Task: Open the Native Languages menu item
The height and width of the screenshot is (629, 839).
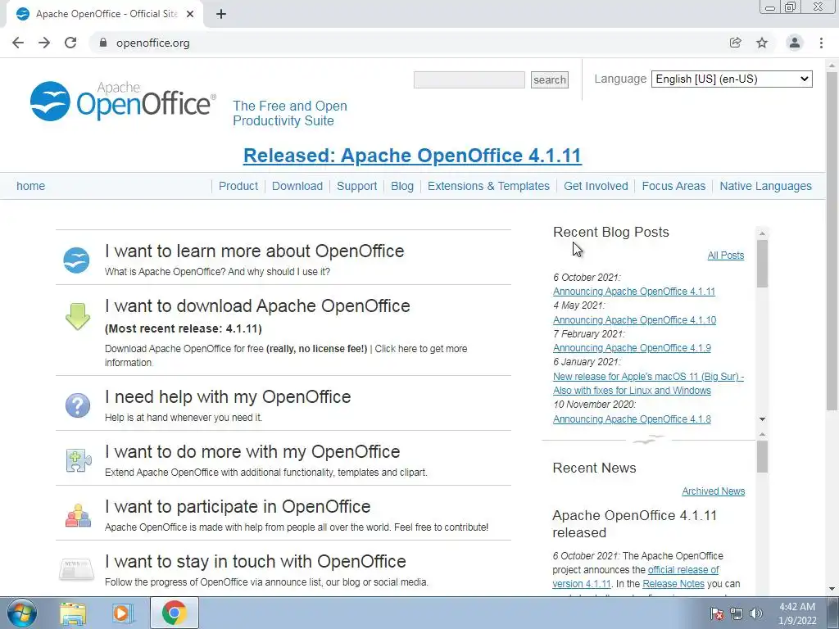Action: 766,186
